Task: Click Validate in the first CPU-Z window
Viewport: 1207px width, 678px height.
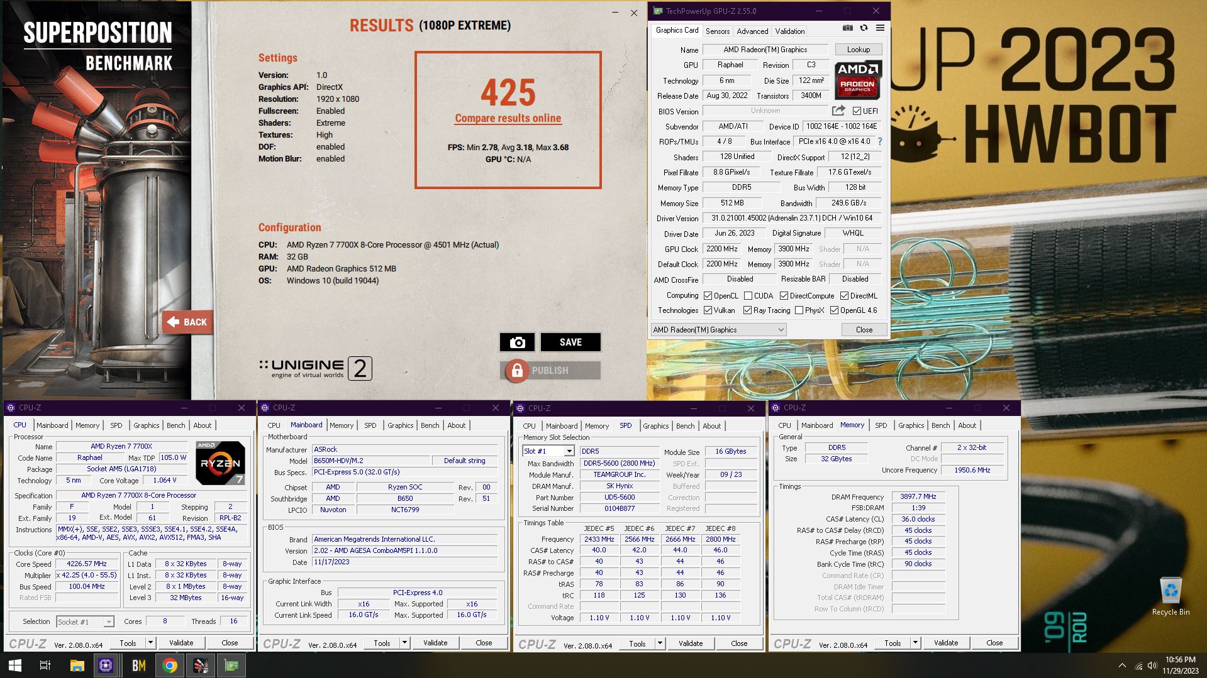Action: (x=181, y=643)
